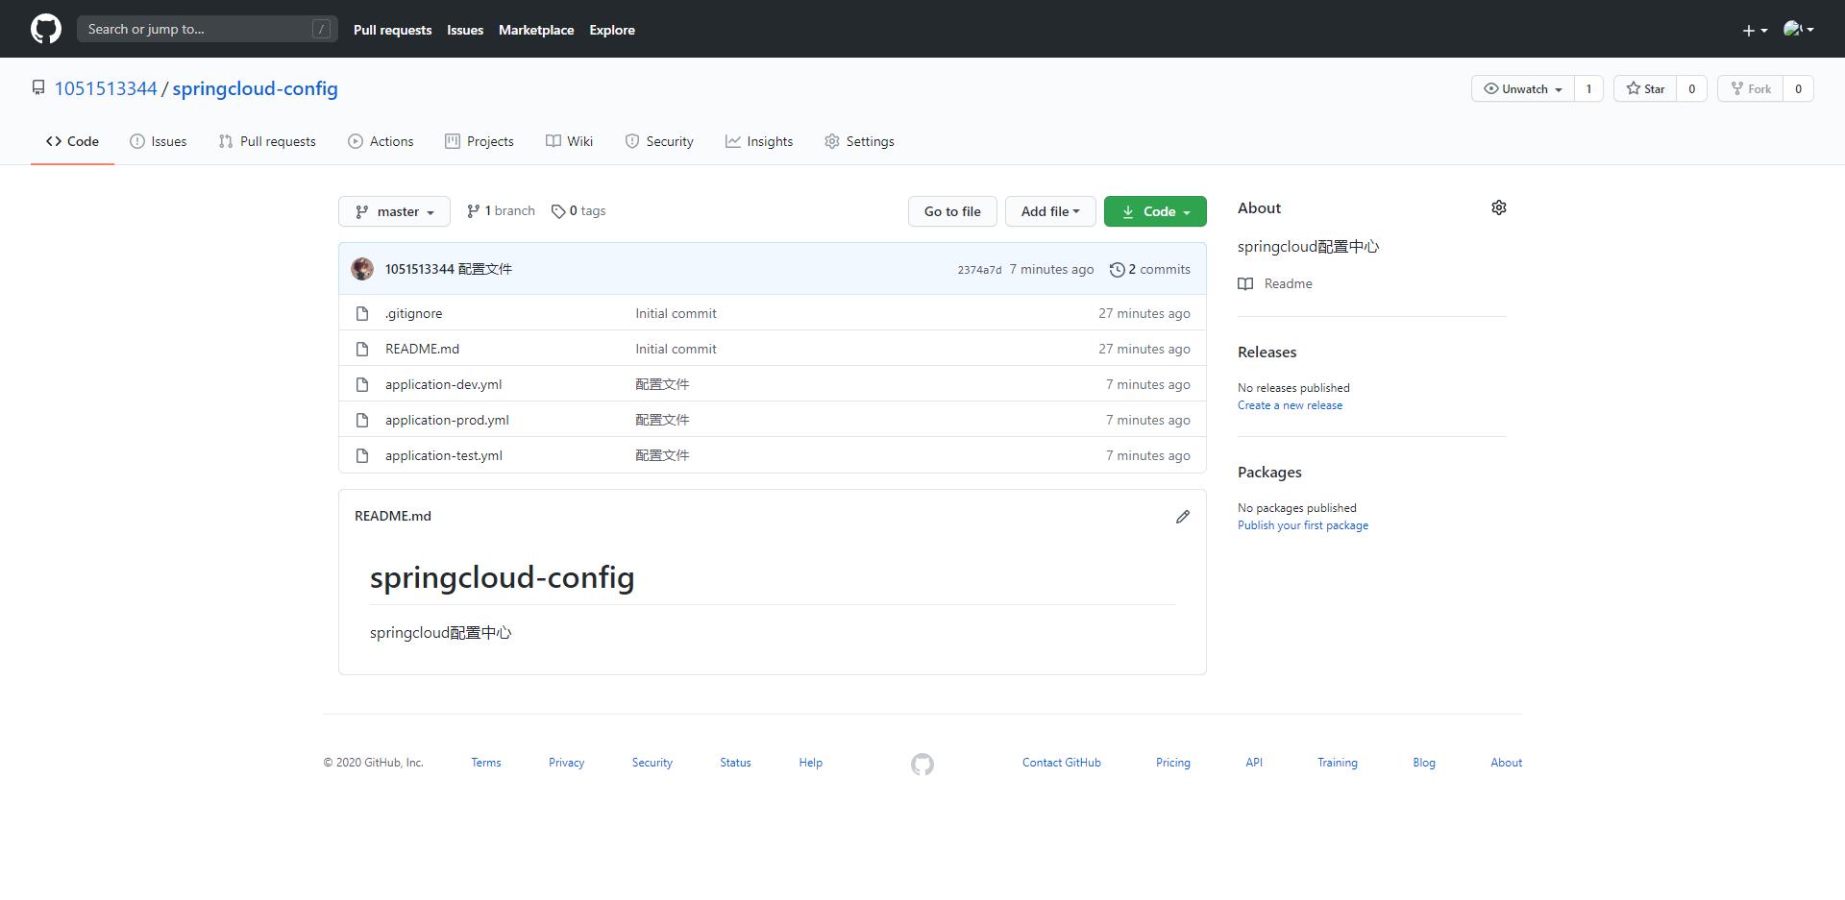Open the README.md file in list

[422, 349]
